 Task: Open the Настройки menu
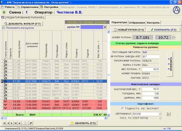tap(49, 7)
